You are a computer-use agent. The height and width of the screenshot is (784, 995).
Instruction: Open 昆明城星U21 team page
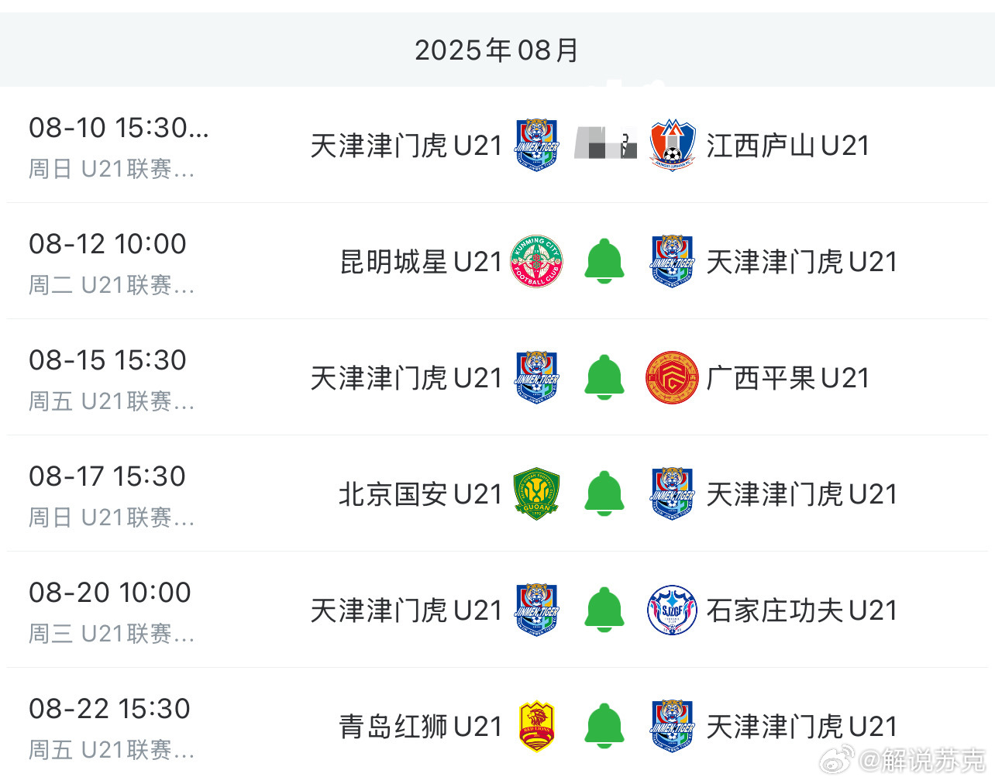click(421, 262)
